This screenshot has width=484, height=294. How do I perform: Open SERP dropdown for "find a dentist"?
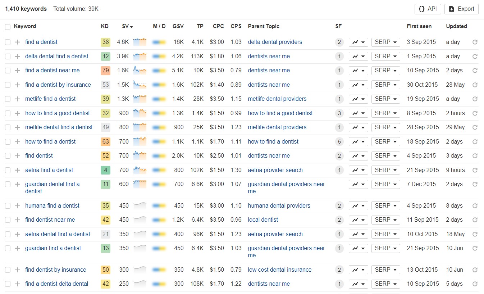[385, 42]
